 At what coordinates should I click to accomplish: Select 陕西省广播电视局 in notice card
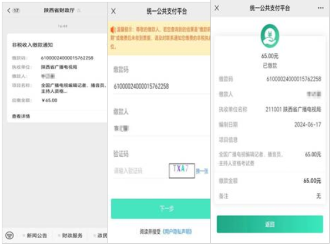[x=59, y=67]
